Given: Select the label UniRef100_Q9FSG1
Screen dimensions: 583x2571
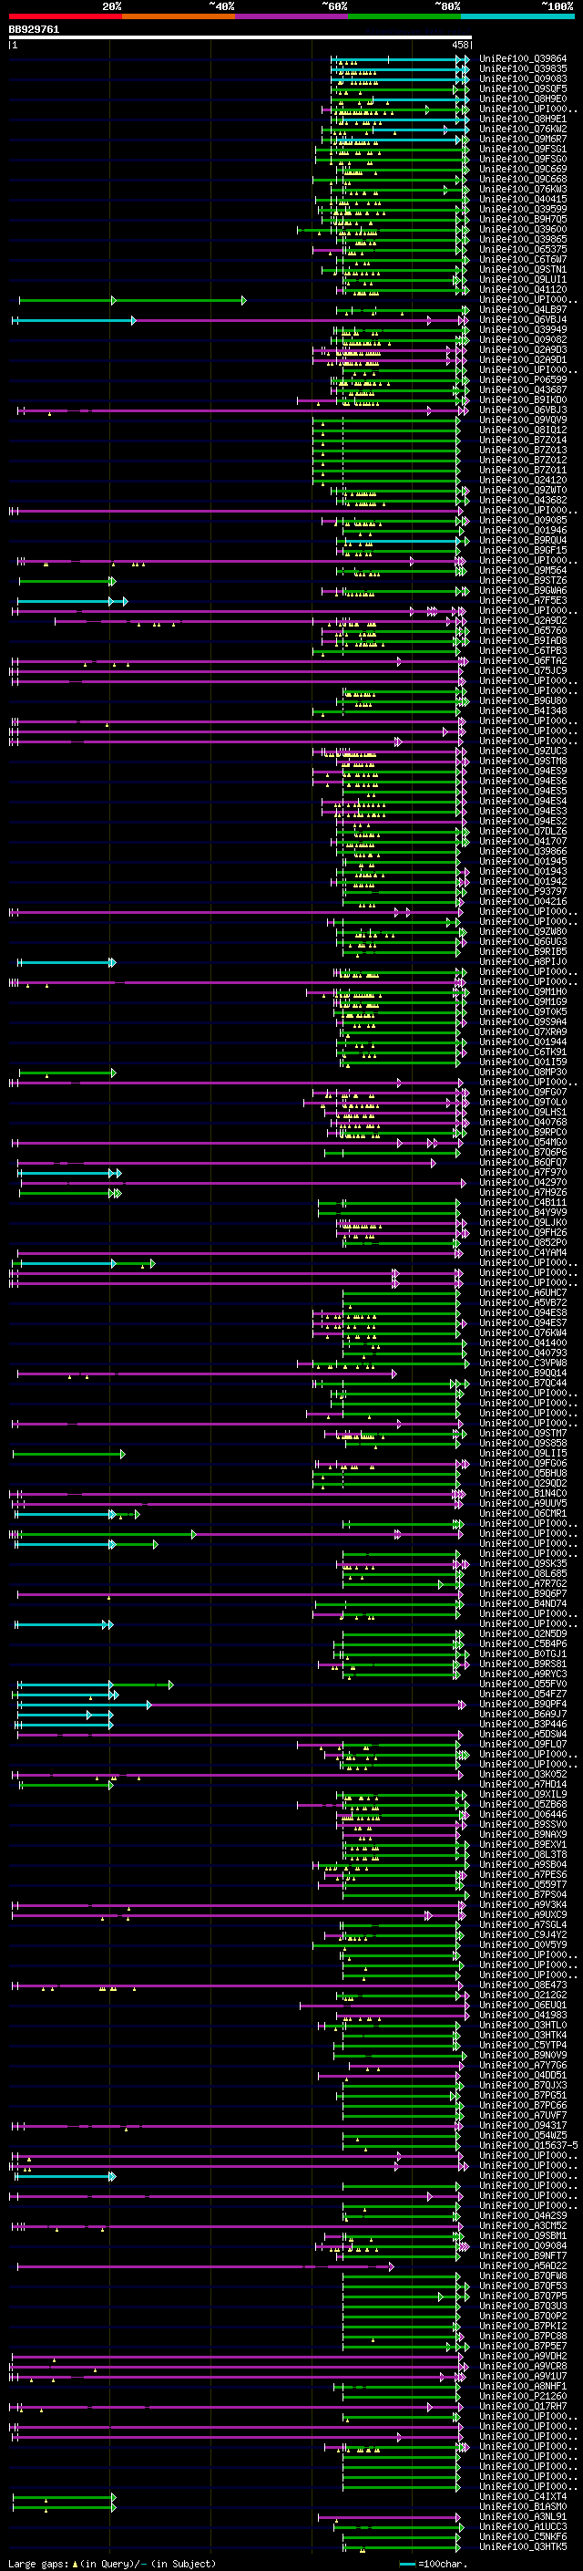Looking at the screenshot, I should point(523,149).
